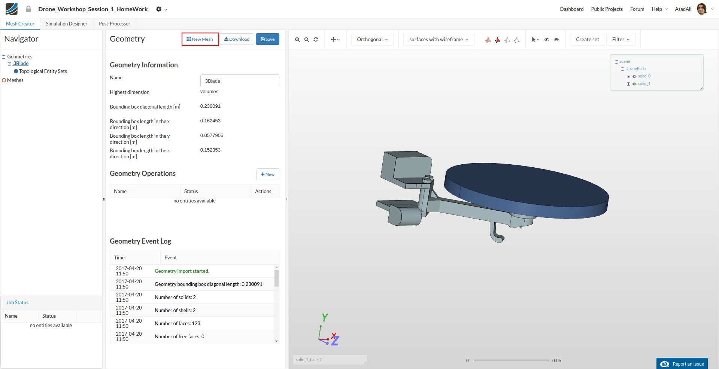Toggle visibility of solid_1
The image size is (719, 369).
click(x=634, y=84)
